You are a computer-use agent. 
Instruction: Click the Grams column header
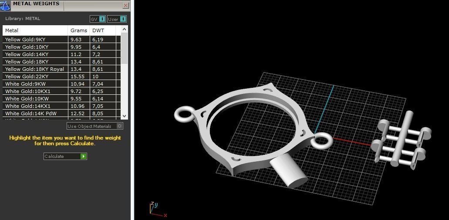click(x=79, y=30)
